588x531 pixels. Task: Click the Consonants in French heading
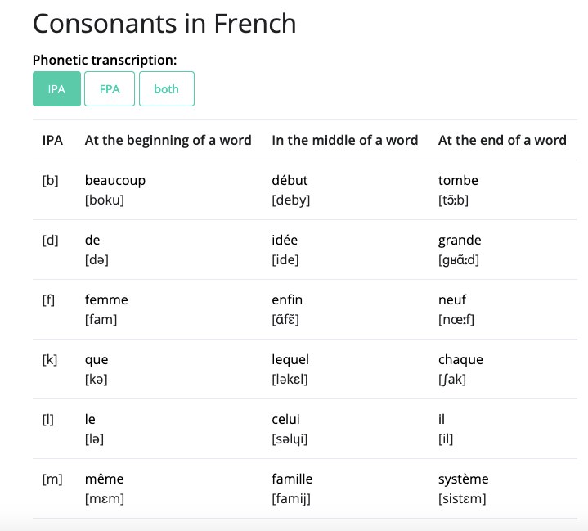click(164, 23)
